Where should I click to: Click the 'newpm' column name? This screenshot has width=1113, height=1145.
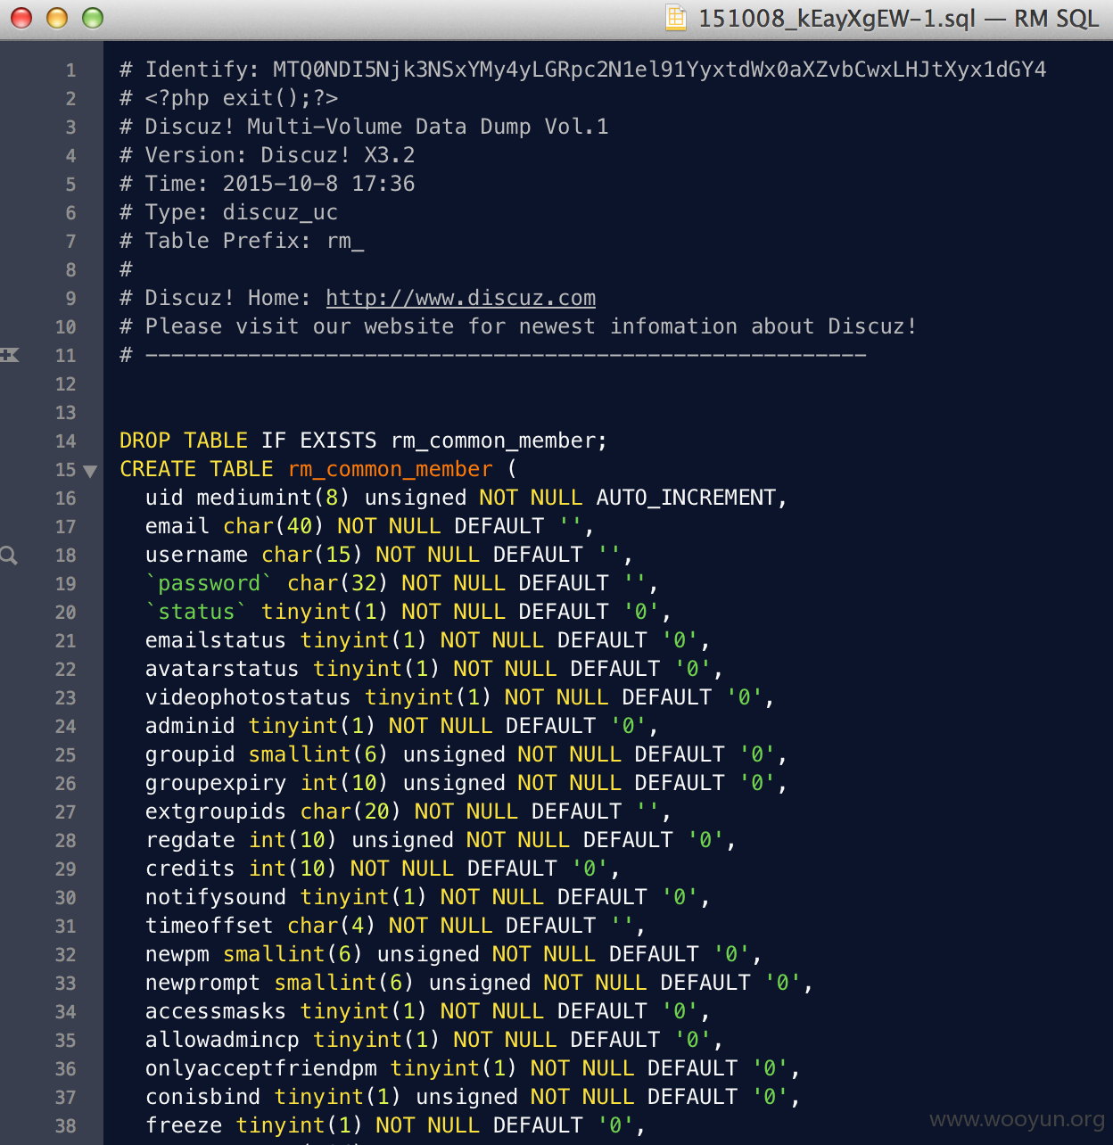pos(177,954)
